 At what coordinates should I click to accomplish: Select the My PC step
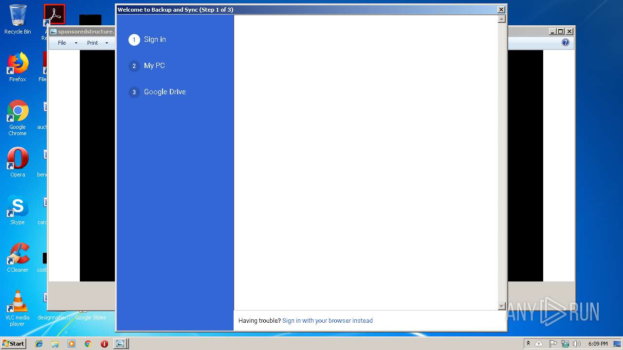pyautogui.click(x=154, y=66)
